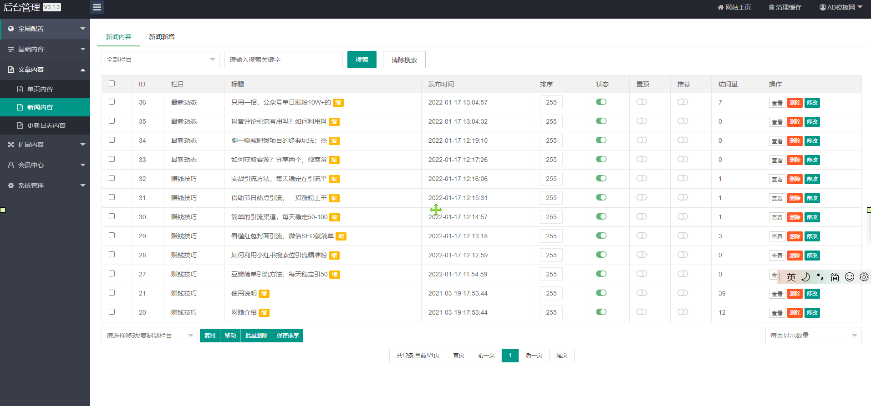Viewport: 871px width, 406px height.
Task: Click the user avatar icon beside AB模板网
Action: point(823,7)
